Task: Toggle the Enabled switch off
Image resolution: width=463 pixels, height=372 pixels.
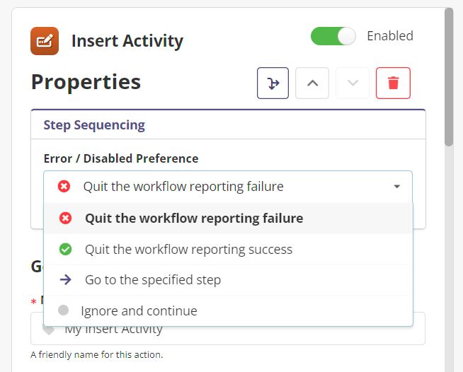Action: tap(333, 36)
